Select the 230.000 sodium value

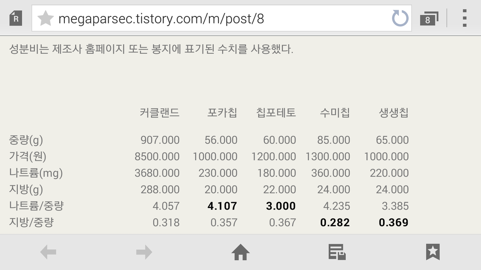(x=218, y=173)
